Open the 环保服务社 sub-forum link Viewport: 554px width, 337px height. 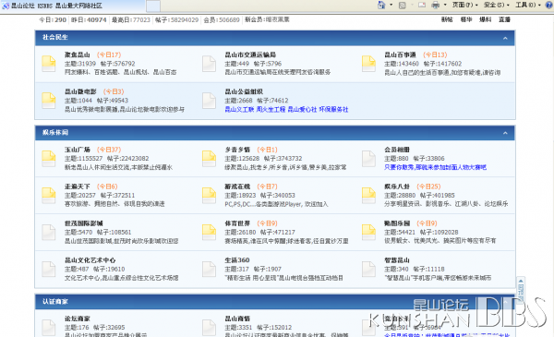(333, 110)
